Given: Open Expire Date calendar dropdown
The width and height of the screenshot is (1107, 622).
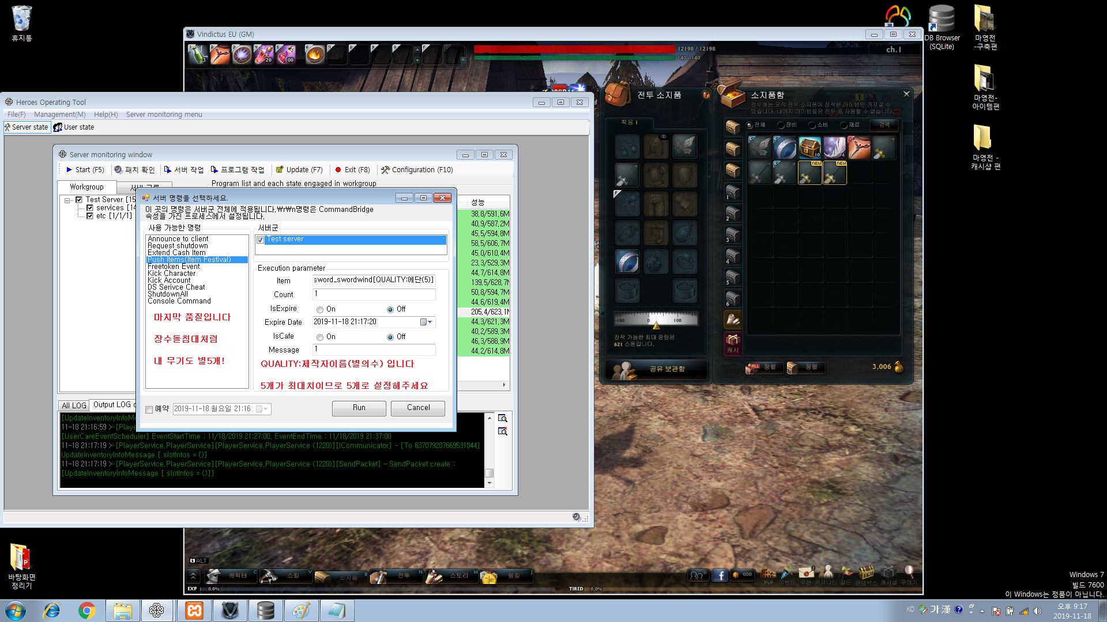Looking at the screenshot, I should coord(427,322).
